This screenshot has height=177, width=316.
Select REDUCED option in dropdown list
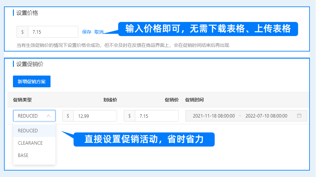pos(34,131)
